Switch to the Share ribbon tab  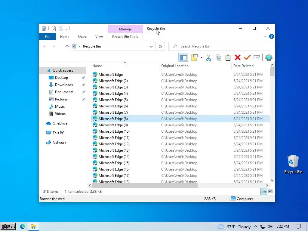click(x=82, y=37)
